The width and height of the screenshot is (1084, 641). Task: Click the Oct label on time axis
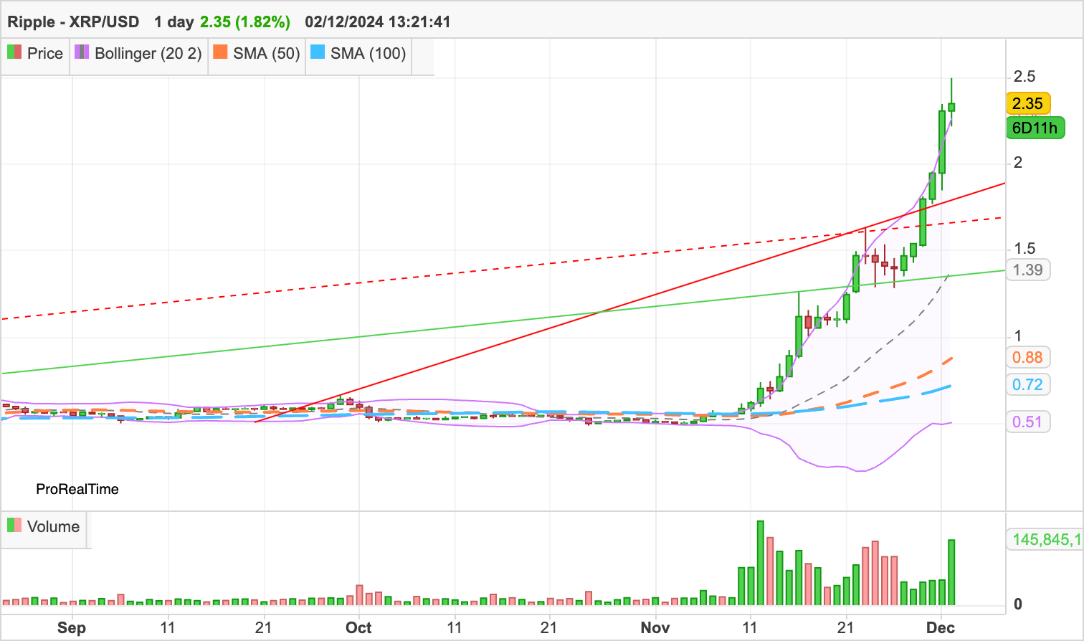tap(358, 628)
